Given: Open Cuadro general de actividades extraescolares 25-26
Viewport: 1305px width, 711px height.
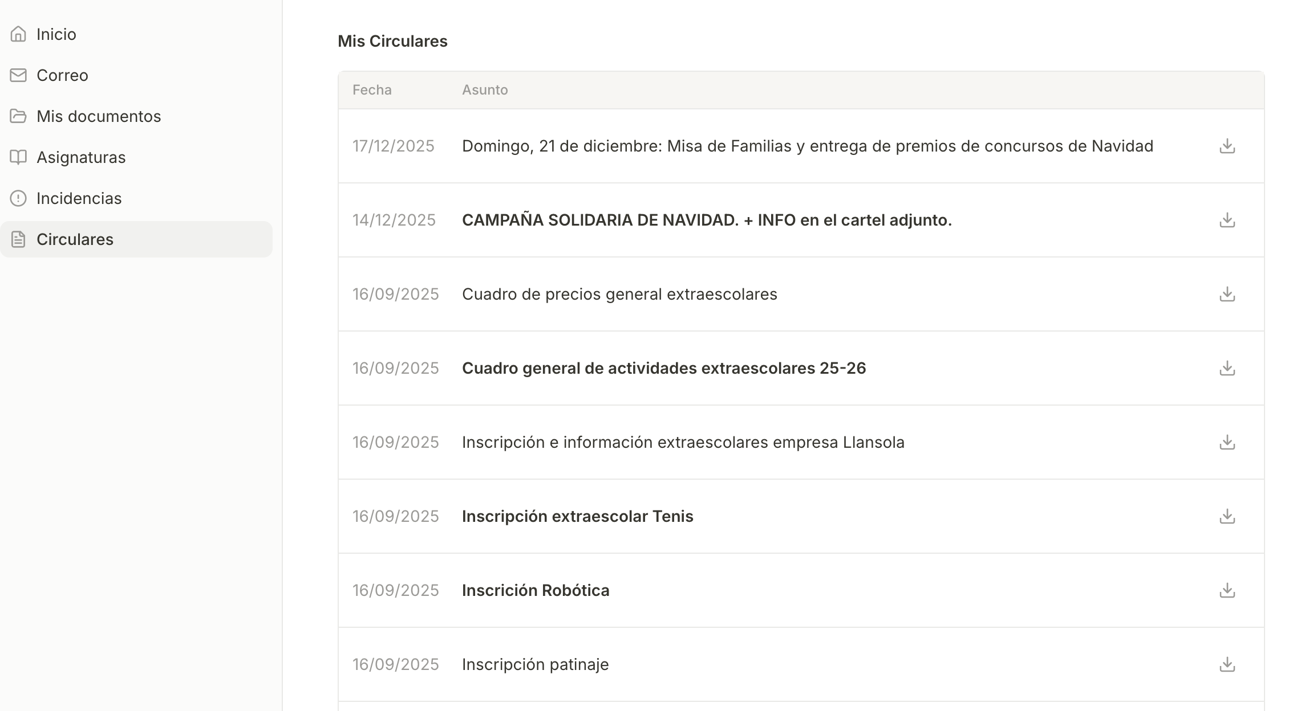Looking at the screenshot, I should pyautogui.click(x=664, y=368).
